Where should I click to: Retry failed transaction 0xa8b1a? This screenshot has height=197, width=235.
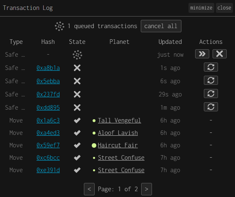pyautogui.click(x=211, y=67)
